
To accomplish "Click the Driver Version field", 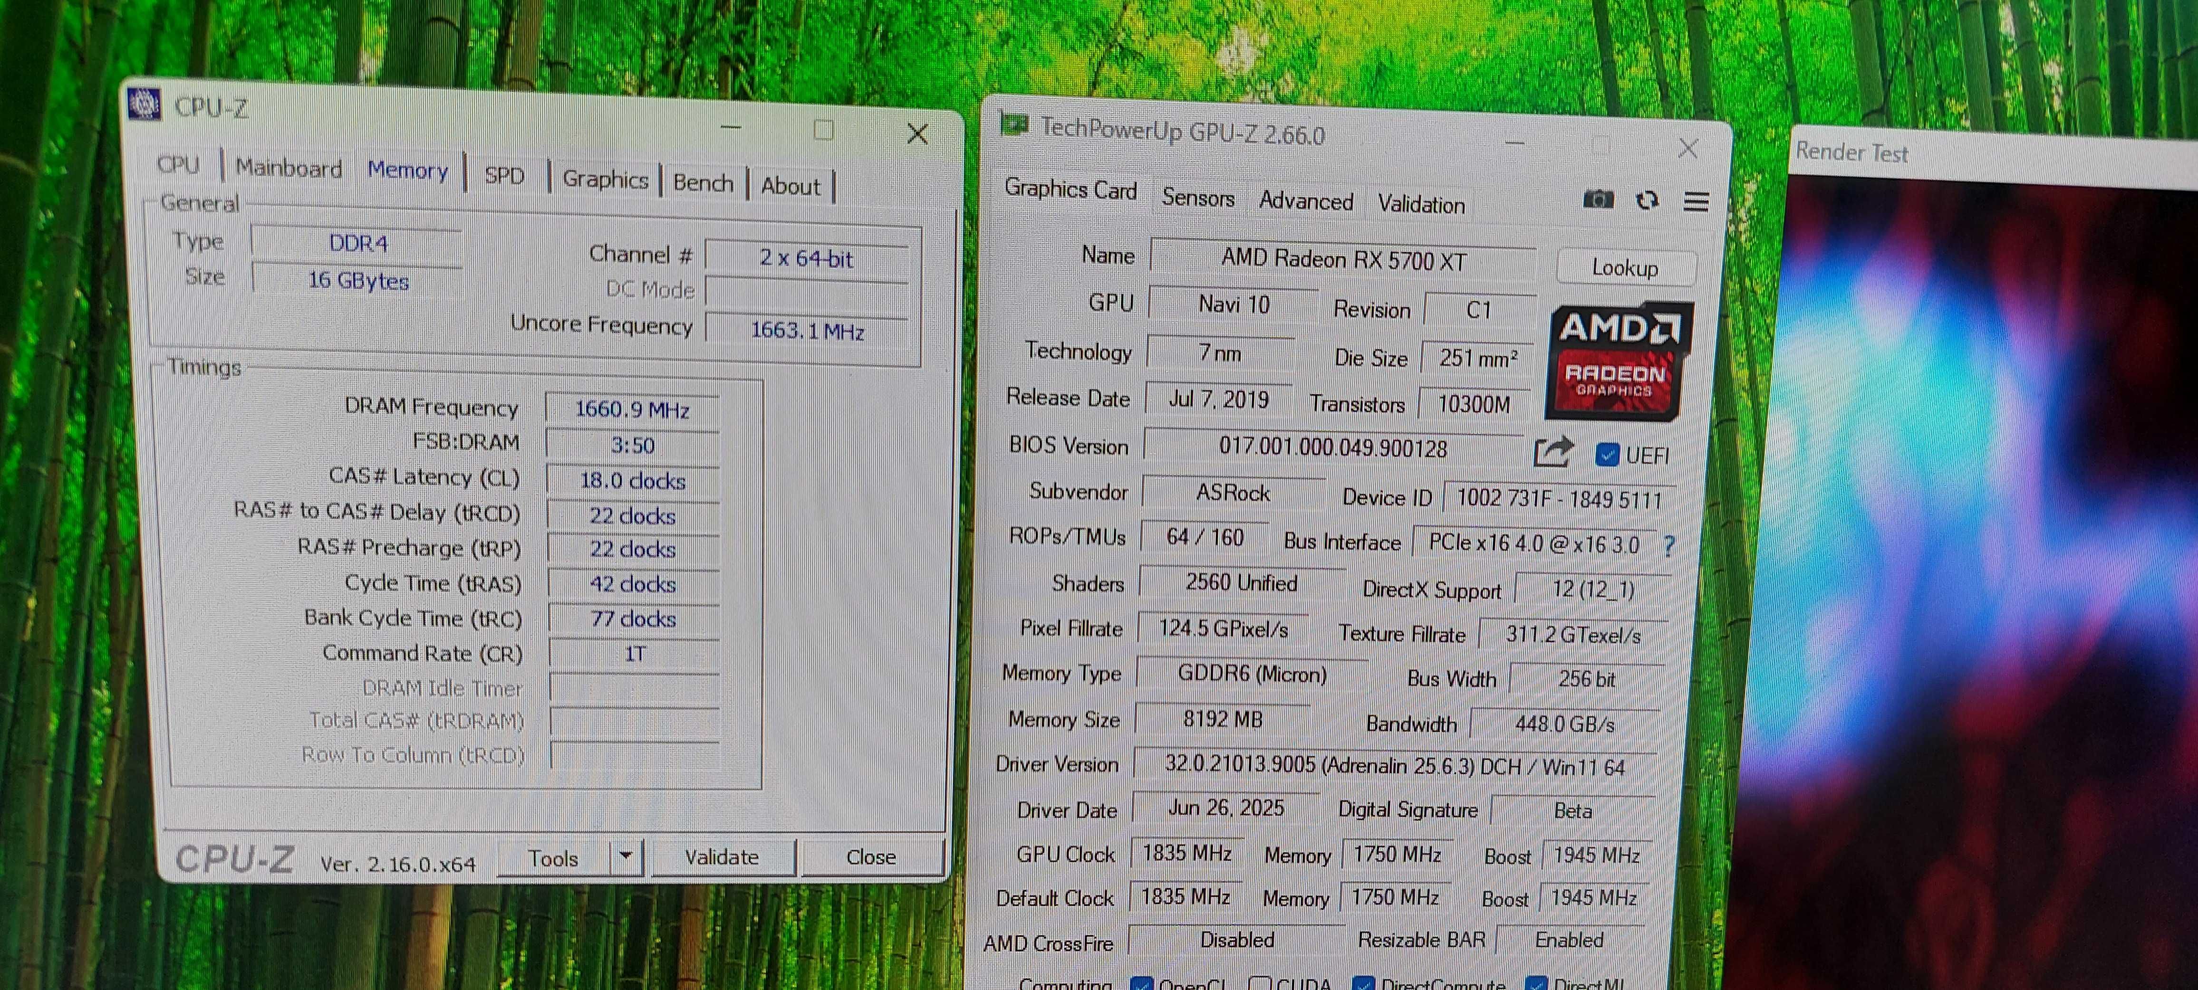I will 1394,765.
